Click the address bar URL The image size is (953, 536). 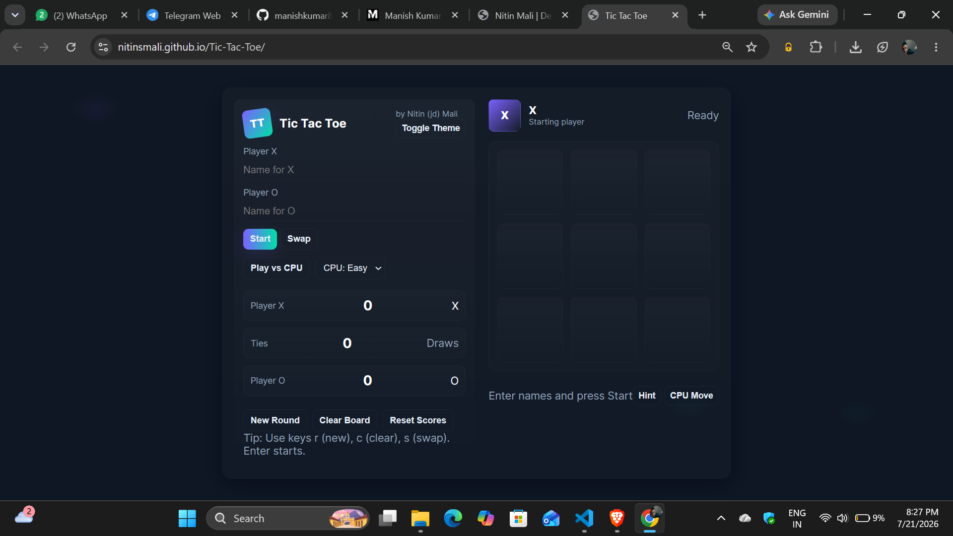(x=191, y=47)
